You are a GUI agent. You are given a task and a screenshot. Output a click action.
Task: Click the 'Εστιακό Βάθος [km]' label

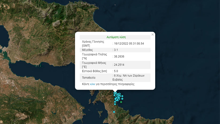pos(94,71)
